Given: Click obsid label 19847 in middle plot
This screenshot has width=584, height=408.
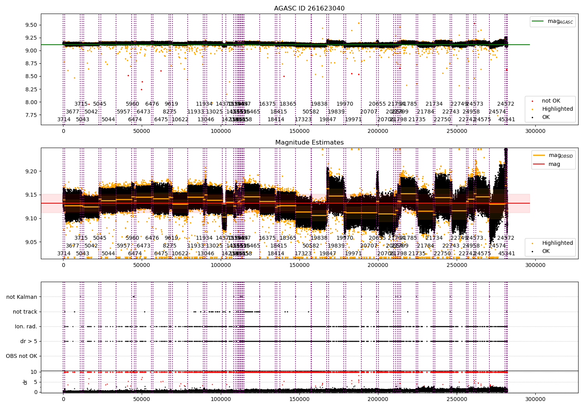Looking at the screenshot, I should [x=328, y=253].
